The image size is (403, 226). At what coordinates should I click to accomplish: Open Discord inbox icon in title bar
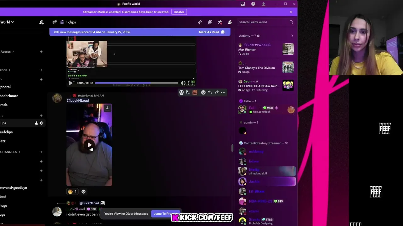pyautogui.click(x=243, y=4)
